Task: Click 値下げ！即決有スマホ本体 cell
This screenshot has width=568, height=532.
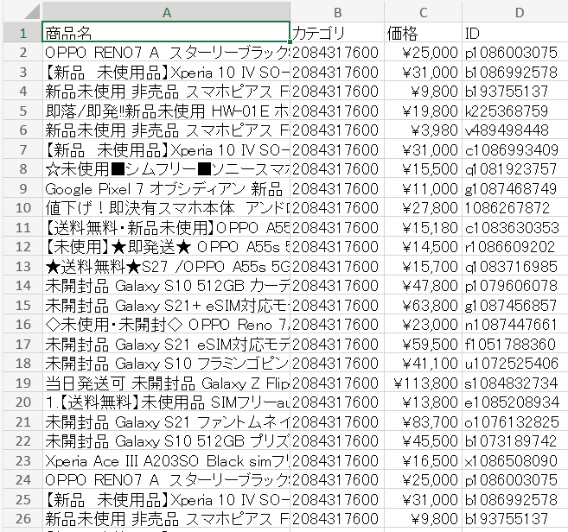Action: pos(166,208)
